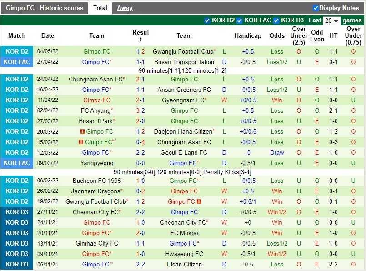Viewport: 366px width, 271px height.
Task: Click the 0-4 score against Chungnam Asan FC
Action: (140, 142)
